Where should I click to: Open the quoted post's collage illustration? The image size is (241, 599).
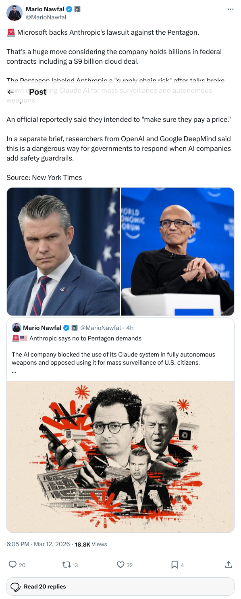120,457
